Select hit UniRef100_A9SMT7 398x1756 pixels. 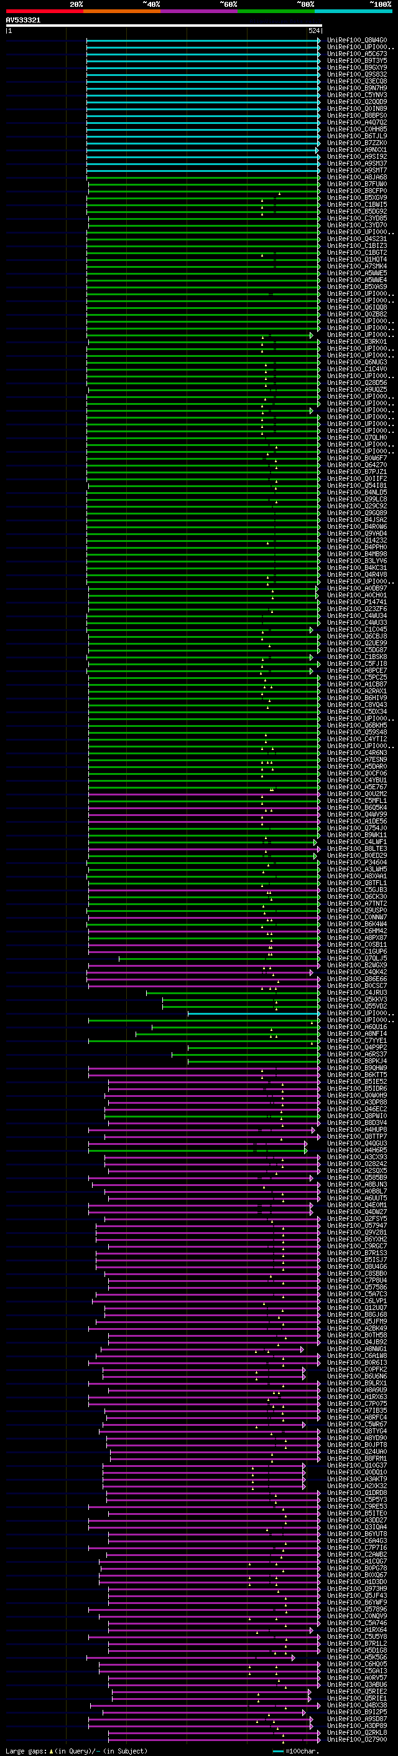pos(356,171)
